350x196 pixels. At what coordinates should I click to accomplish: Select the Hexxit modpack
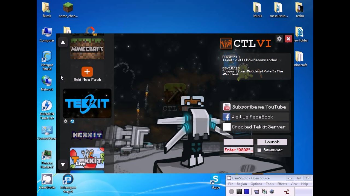(x=87, y=134)
